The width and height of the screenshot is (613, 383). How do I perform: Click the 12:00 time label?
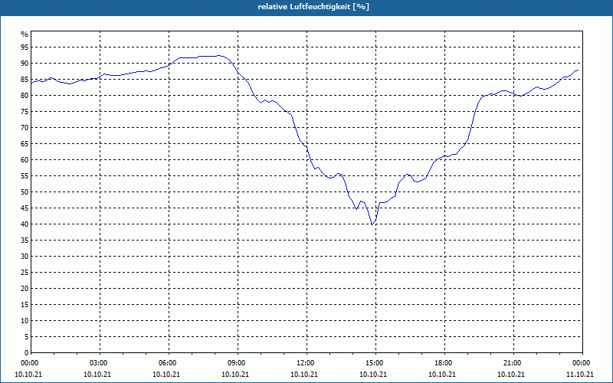(306, 363)
